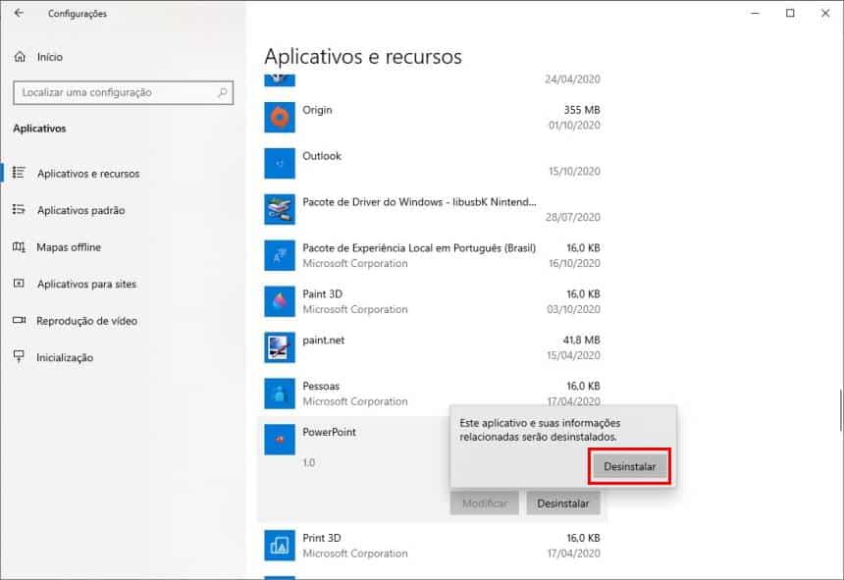
Task: Click Aplicativos para sites sidebar icon
Action: tap(19, 284)
